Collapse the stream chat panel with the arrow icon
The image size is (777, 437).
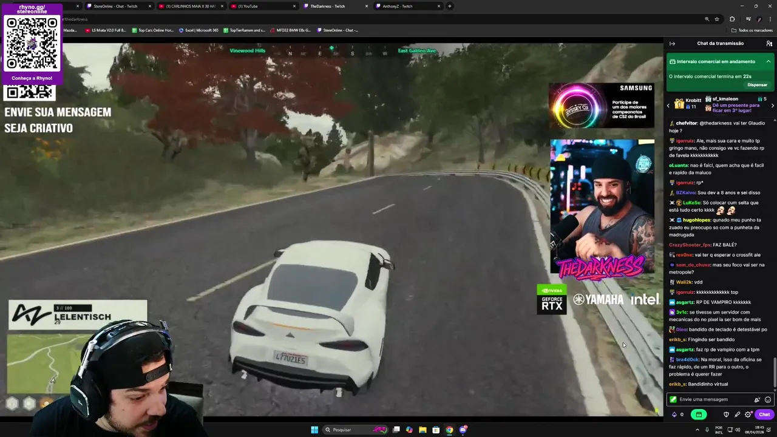[x=672, y=44]
